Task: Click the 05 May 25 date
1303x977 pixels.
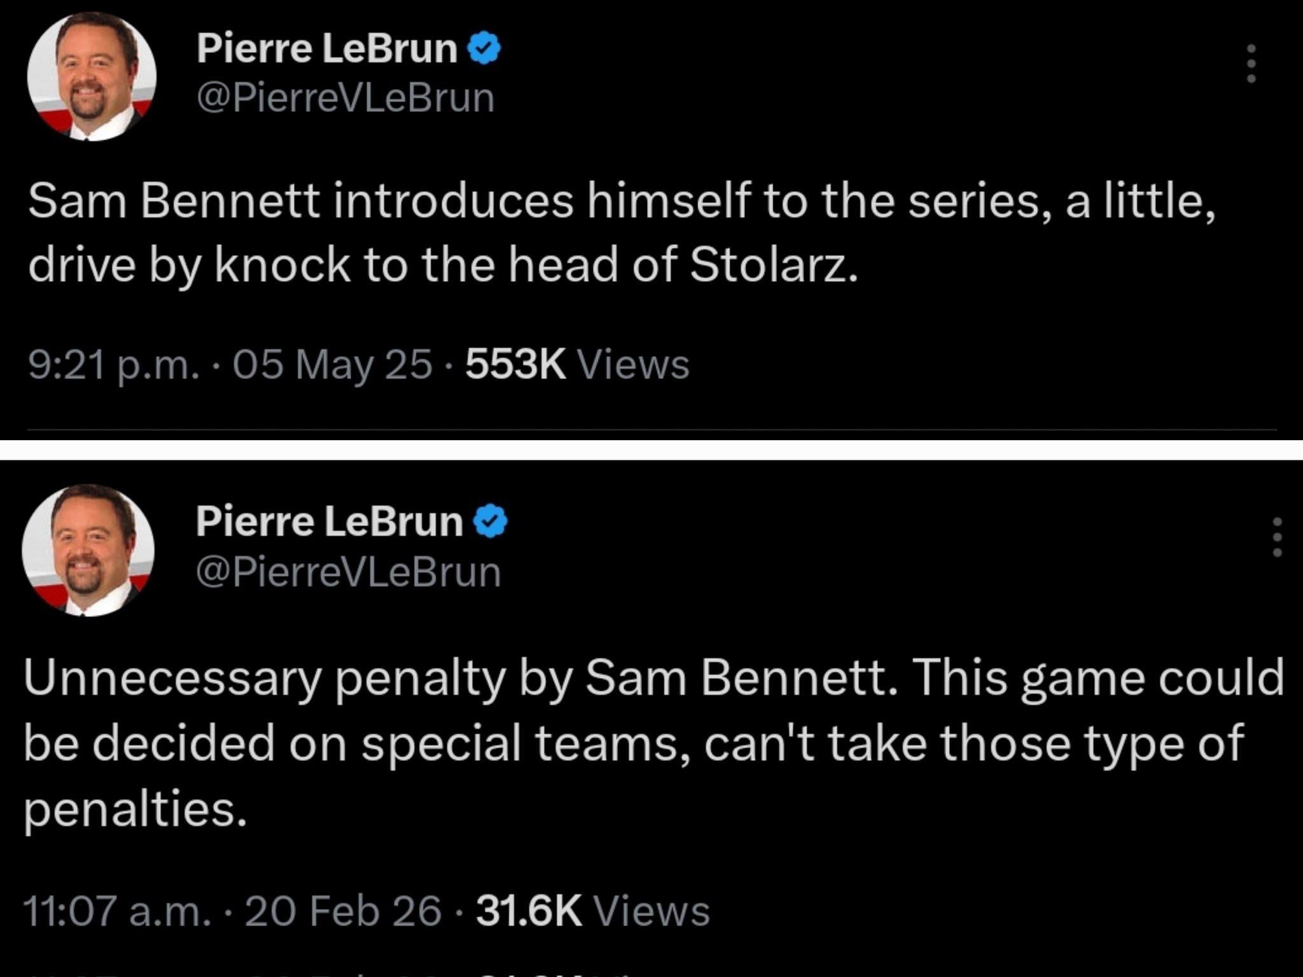Action: 332,366
